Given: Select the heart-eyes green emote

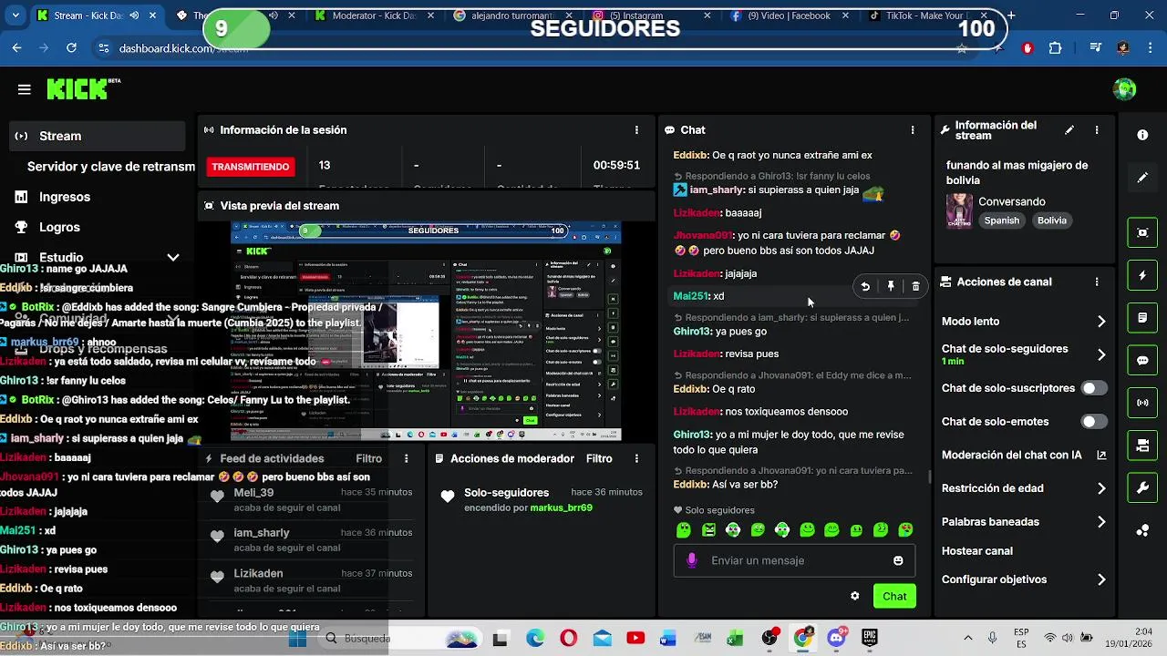Looking at the screenshot, I should pos(905,529).
